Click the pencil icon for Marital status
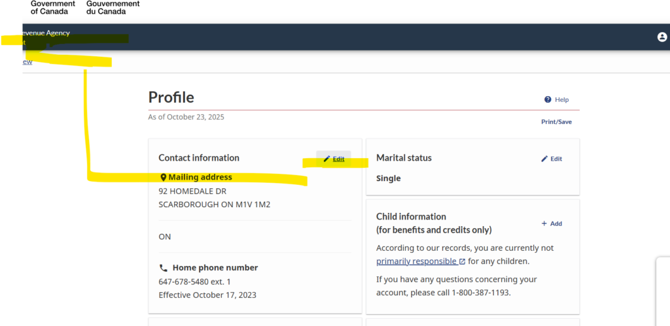The image size is (670, 326). [x=544, y=159]
